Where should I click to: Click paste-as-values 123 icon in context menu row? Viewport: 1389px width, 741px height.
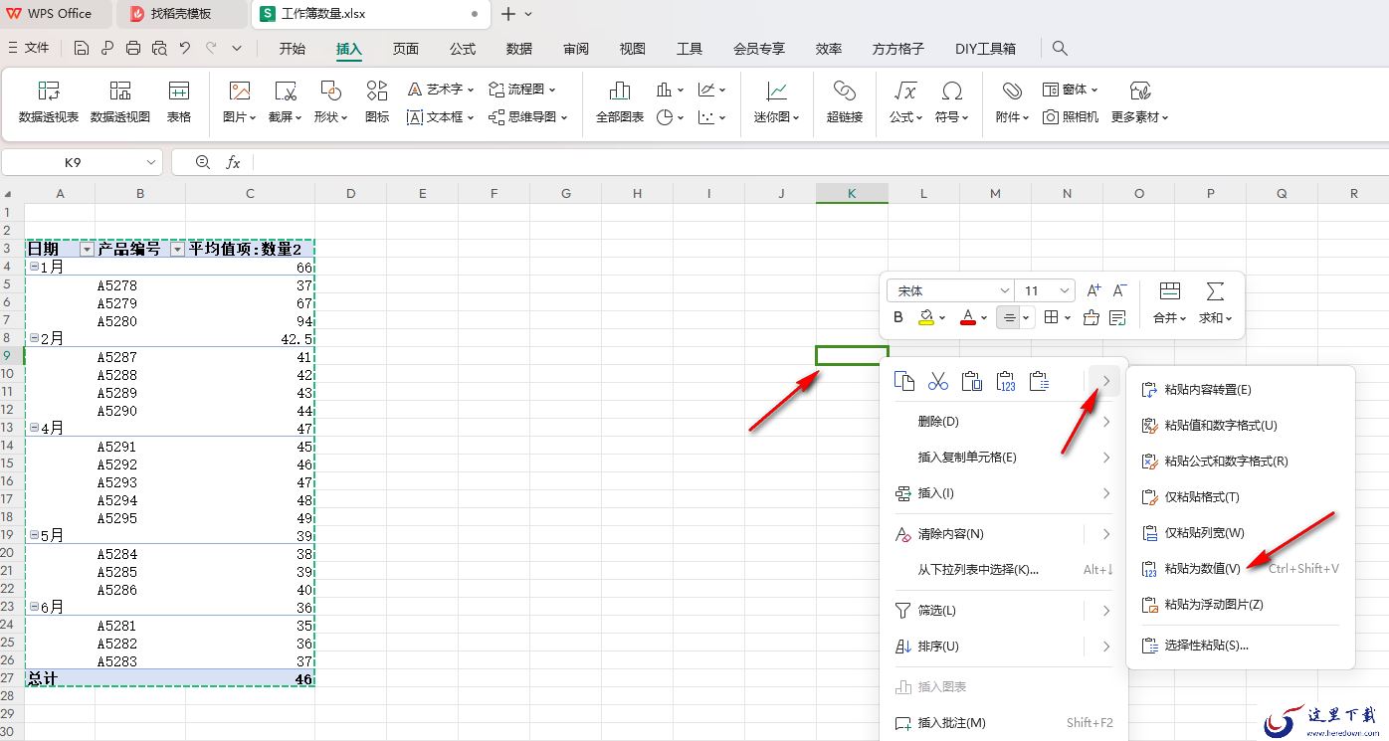[x=1006, y=381]
